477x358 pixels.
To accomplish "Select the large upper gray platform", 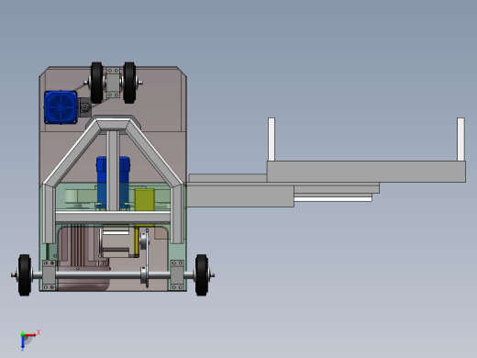I will coord(366,172).
